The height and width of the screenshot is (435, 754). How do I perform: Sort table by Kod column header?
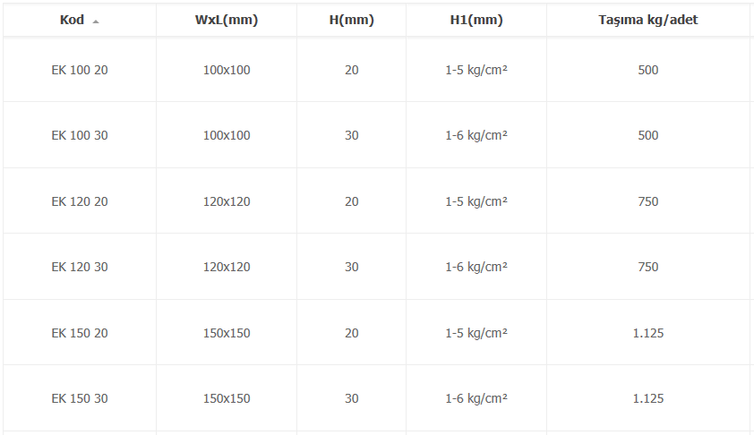(80, 20)
